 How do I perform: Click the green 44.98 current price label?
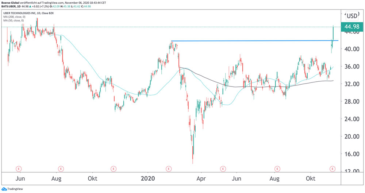pos(352,27)
